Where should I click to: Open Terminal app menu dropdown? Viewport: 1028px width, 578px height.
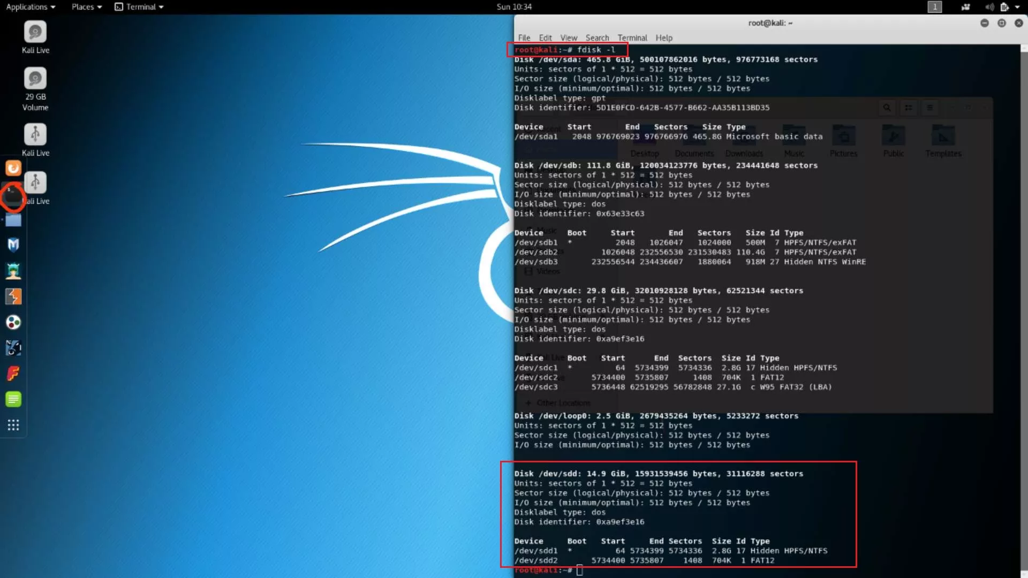[139, 7]
